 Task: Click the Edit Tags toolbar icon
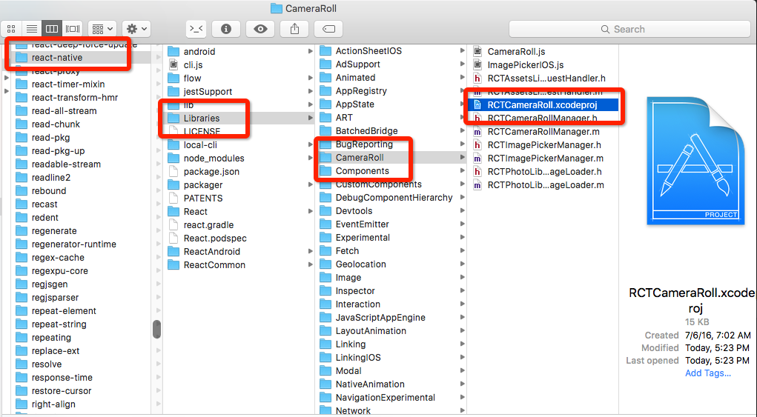tap(328, 29)
